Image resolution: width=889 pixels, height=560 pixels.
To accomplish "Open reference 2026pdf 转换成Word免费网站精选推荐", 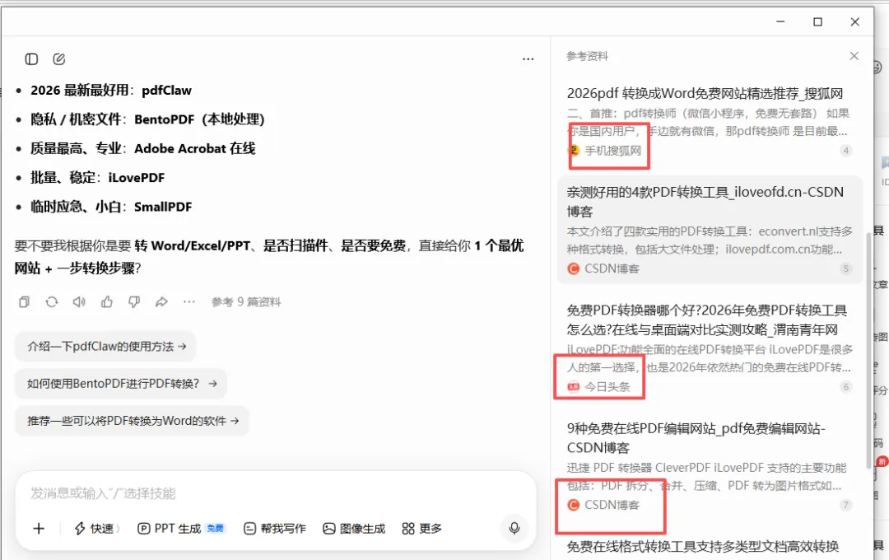I will coord(705,93).
